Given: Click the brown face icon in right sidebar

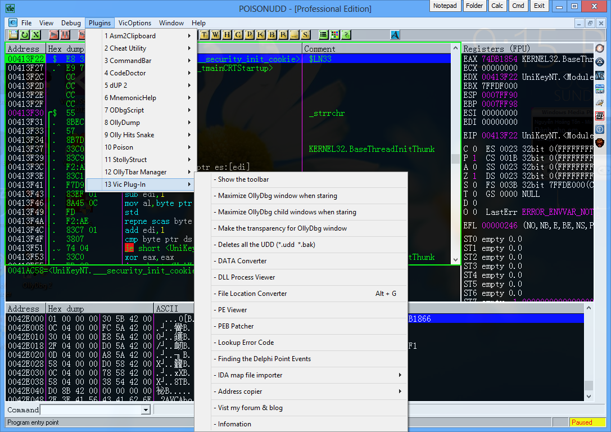Looking at the screenshot, I should tap(600, 143).
